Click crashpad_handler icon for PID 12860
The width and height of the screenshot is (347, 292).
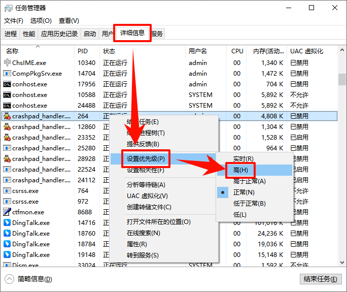click(7, 127)
